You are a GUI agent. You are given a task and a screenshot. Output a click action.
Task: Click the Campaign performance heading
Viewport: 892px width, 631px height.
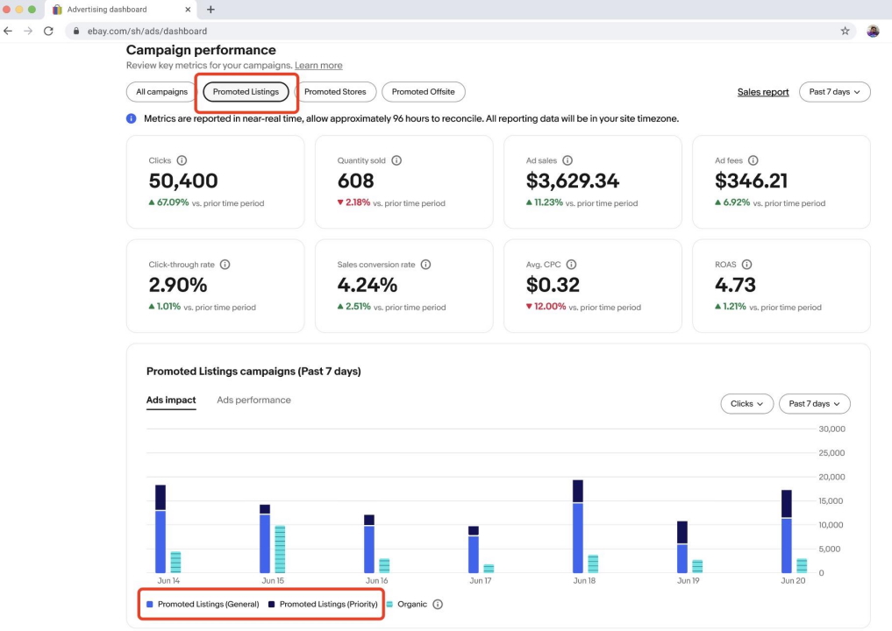tap(201, 50)
